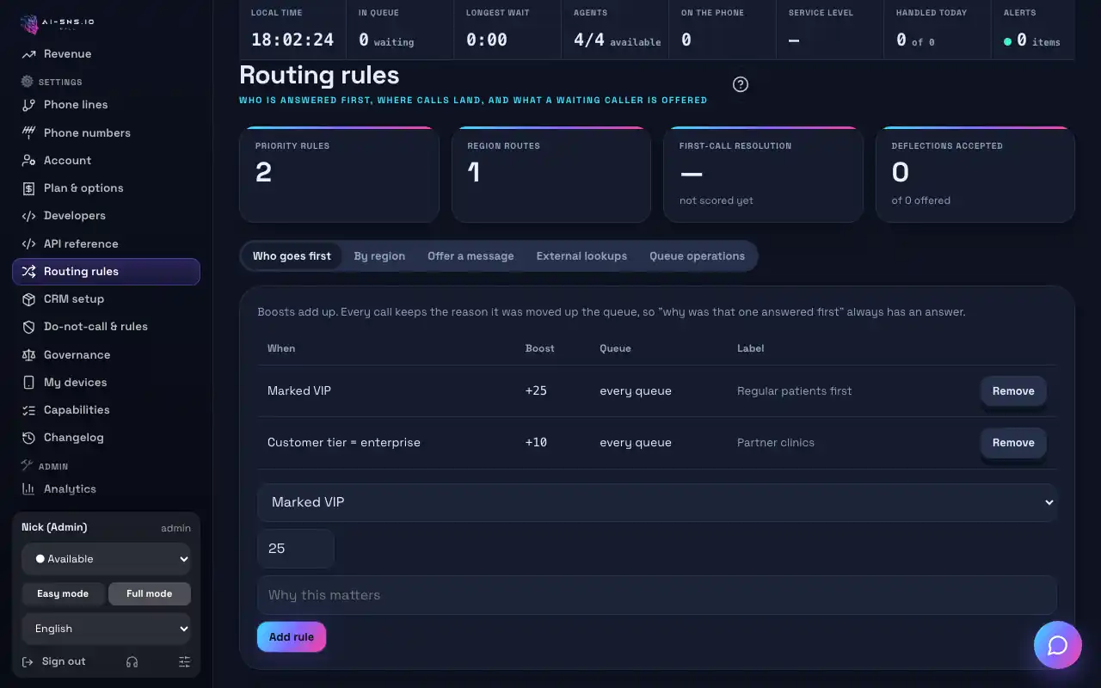This screenshot has width=1101, height=688.
Task: Switch to the By region tab
Action: point(379,256)
